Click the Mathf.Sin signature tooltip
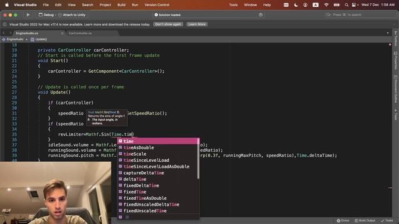The width and height of the screenshot is (399, 224). pyautogui.click(x=107, y=118)
